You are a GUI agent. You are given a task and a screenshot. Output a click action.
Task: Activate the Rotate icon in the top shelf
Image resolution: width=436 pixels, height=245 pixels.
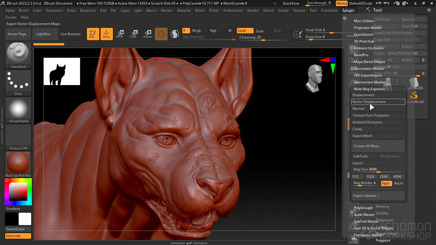point(147,34)
